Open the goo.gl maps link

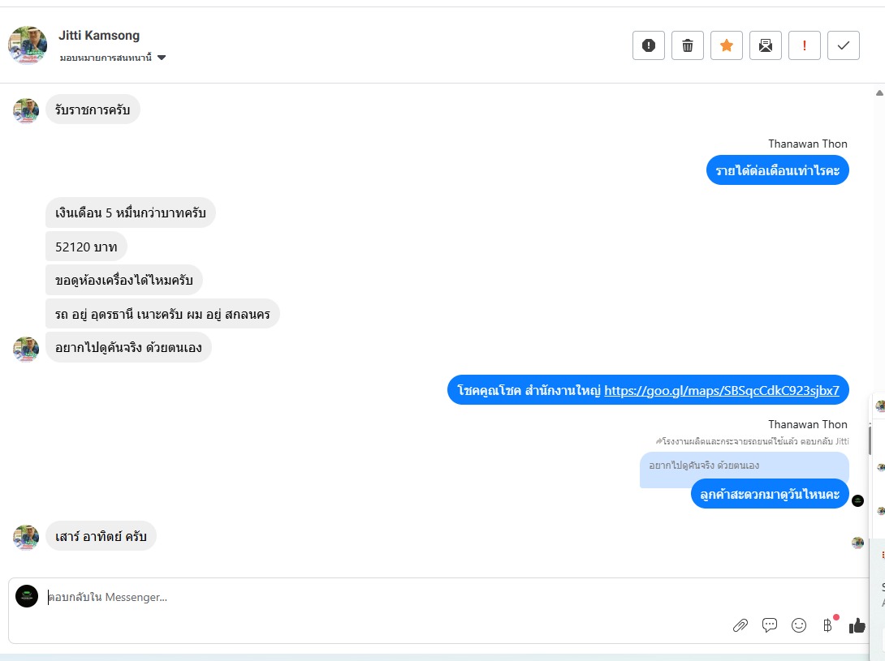pyautogui.click(x=721, y=390)
